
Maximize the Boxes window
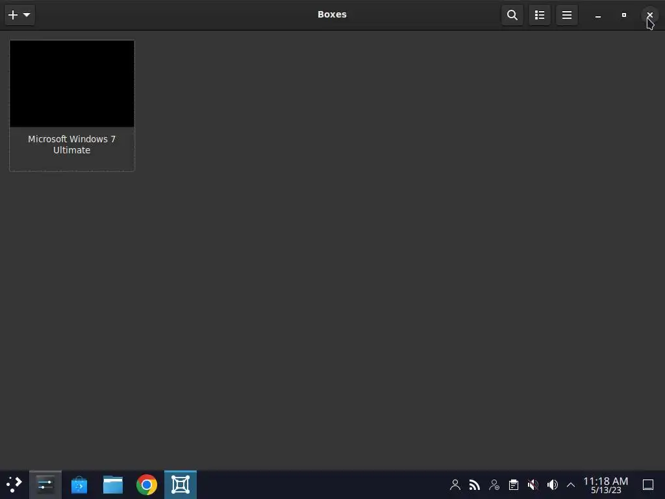coord(624,16)
